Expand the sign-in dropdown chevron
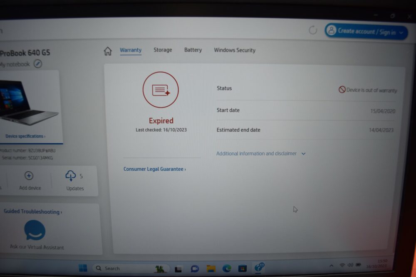The image size is (416, 277). (x=401, y=33)
